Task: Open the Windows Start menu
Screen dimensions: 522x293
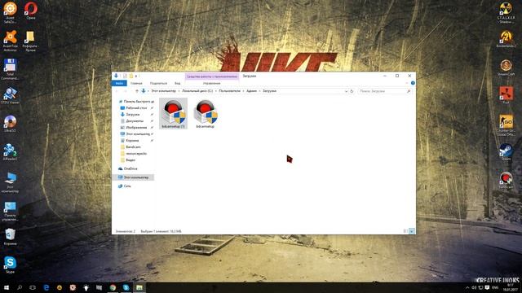Action: tap(7, 287)
